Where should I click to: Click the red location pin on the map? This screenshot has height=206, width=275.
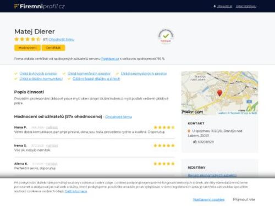[x=219, y=93]
